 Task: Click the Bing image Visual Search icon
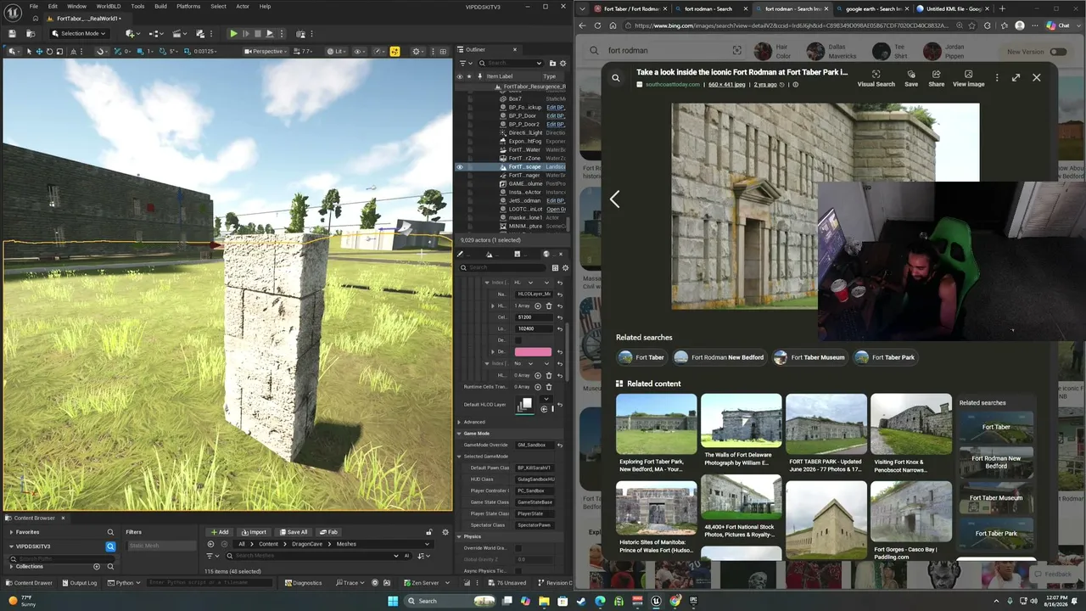pyautogui.click(x=876, y=78)
